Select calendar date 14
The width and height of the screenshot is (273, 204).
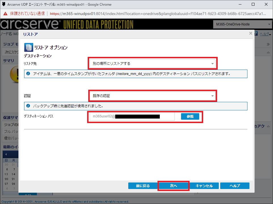pos(13,174)
